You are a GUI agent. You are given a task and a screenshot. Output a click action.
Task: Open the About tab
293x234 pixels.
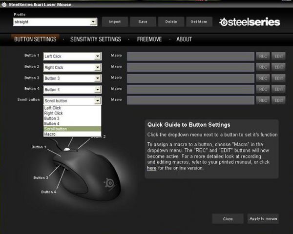184,39
